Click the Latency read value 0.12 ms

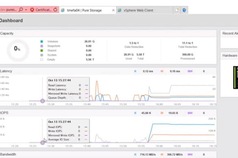(x=148, y=71)
